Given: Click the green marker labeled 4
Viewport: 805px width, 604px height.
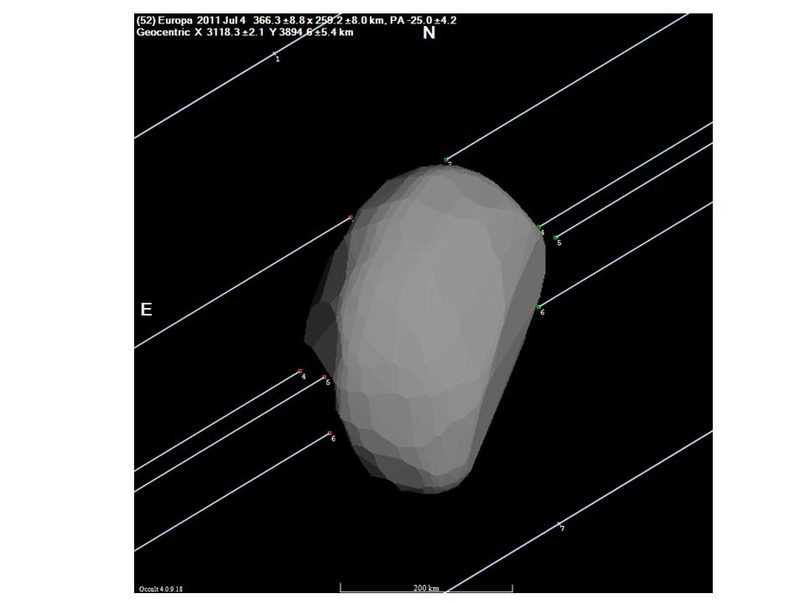Looking at the screenshot, I should [x=539, y=227].
